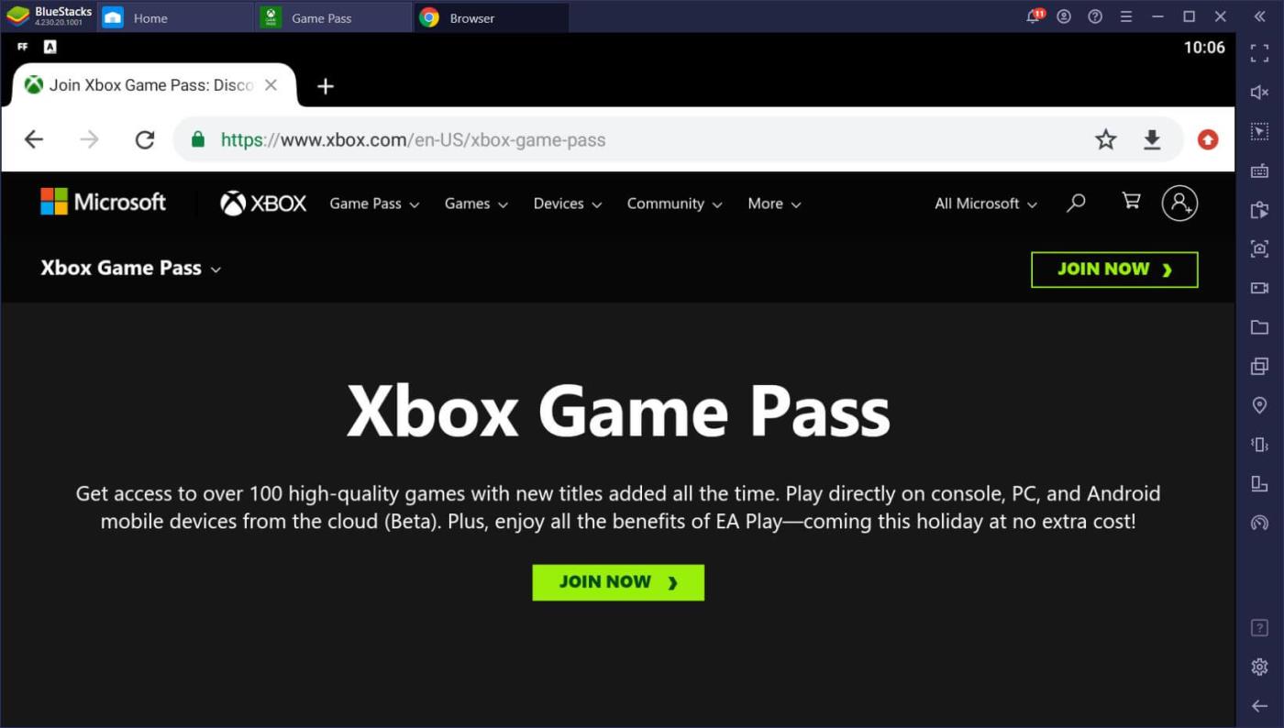Open the eco mode gauge sidebar icon
Image resolution: width=1284 pixels, height=728 pixels.
pyautogui.click(x=1259, y=523)
